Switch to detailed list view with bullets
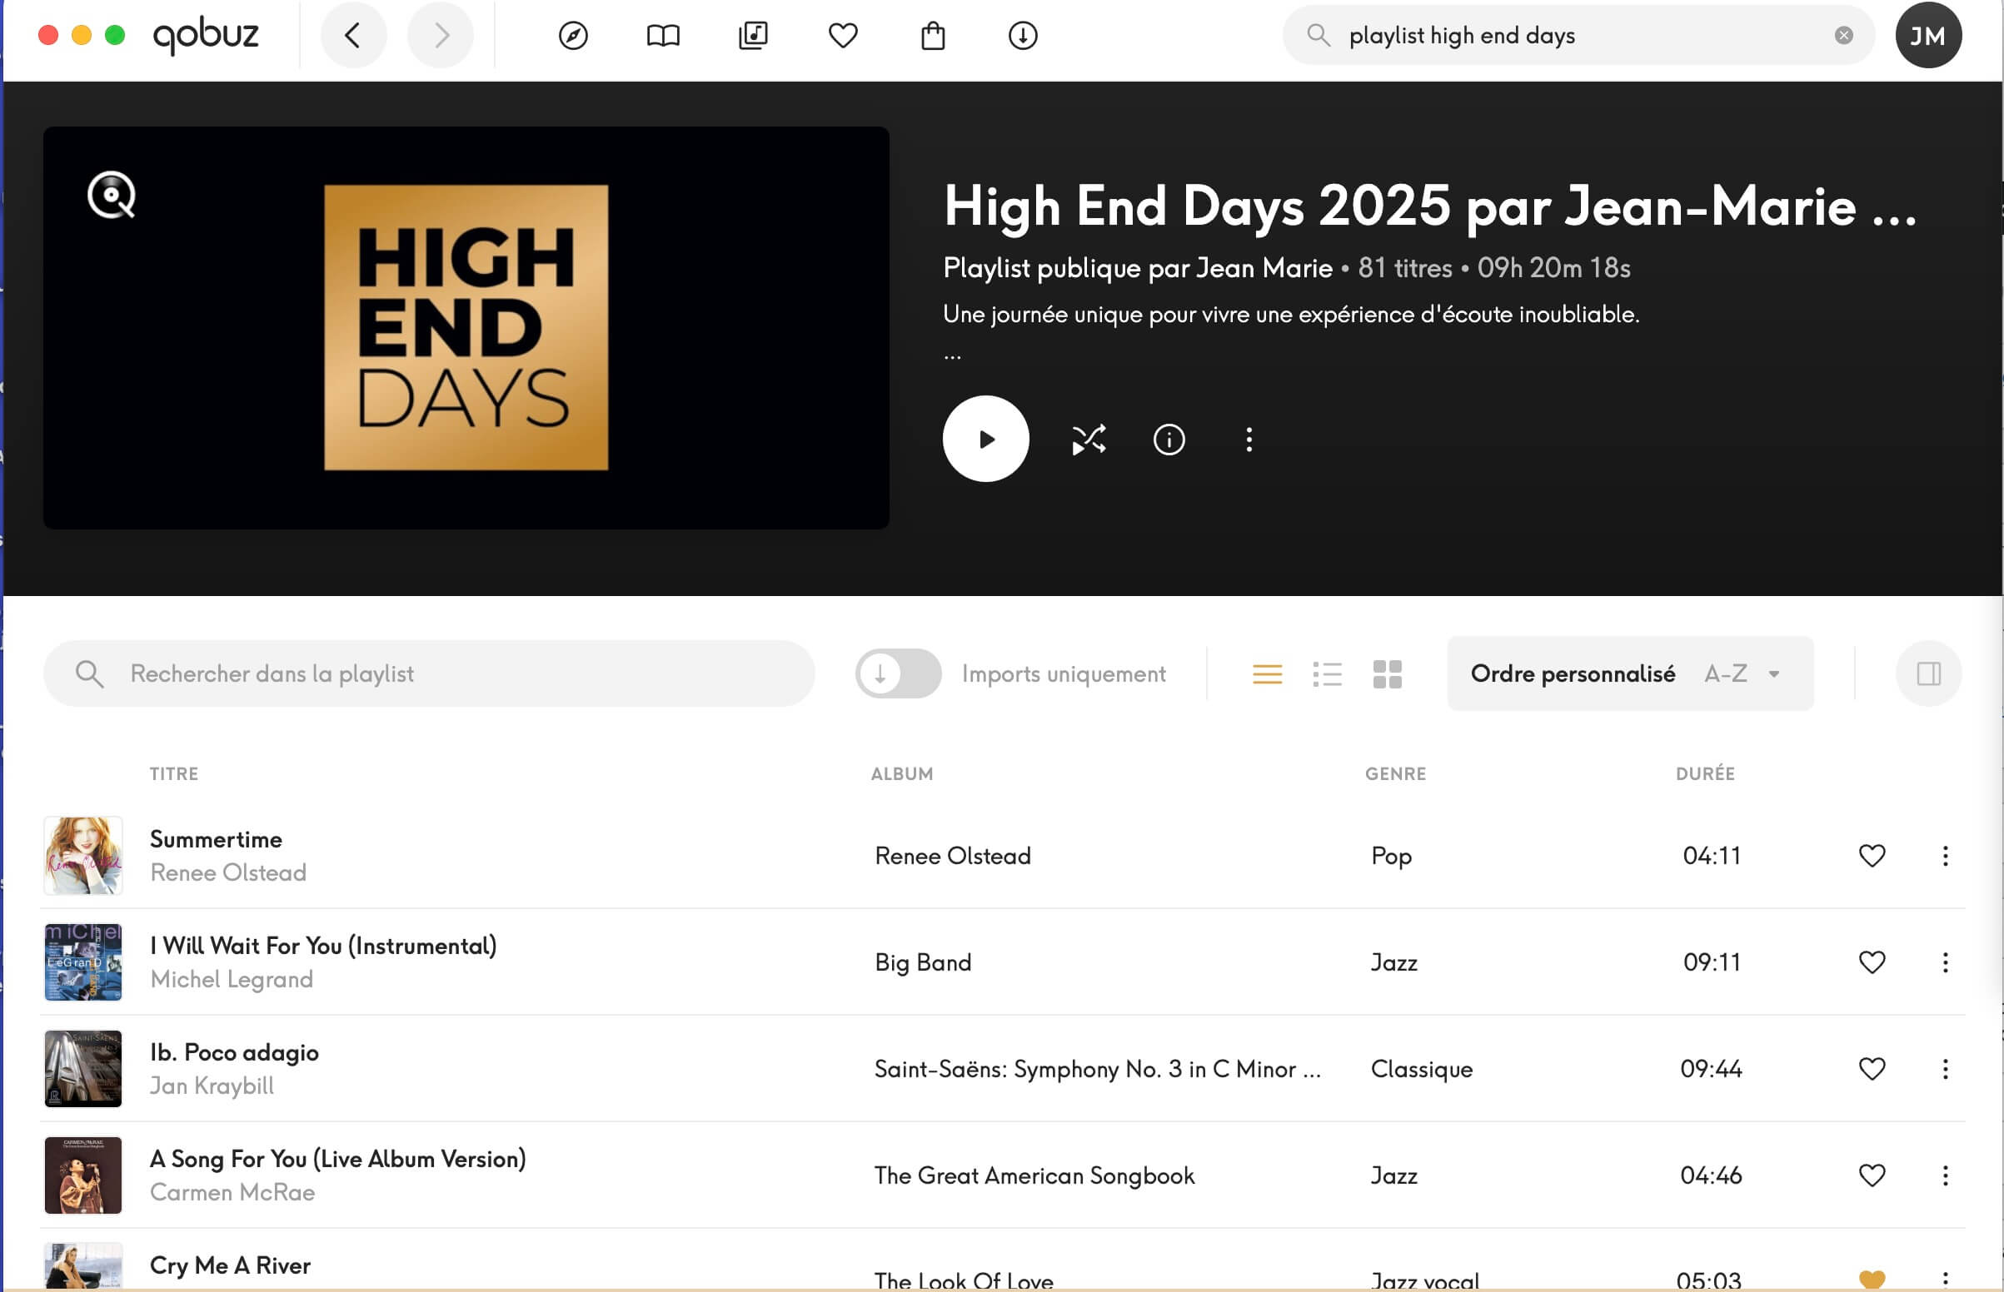Viewport: 2004px width, 1292px height. coord(1327,673)
